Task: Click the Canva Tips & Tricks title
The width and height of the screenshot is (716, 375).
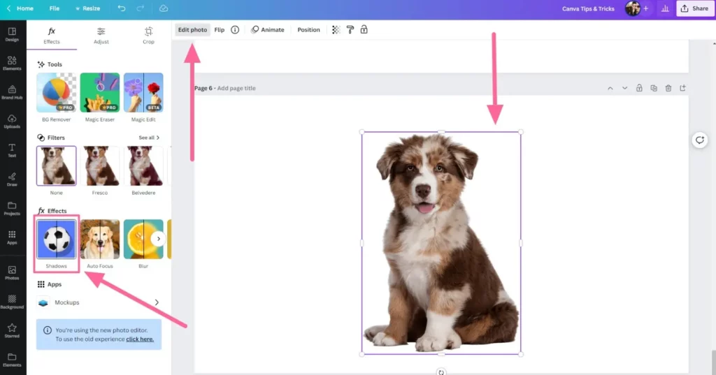Action: click(x=588, y=8)
